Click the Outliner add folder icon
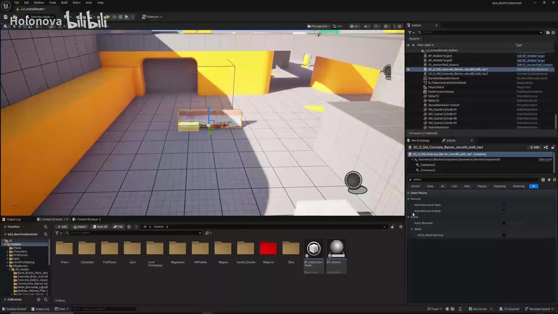The image size is (558, 314). click(x=547, y=32)
